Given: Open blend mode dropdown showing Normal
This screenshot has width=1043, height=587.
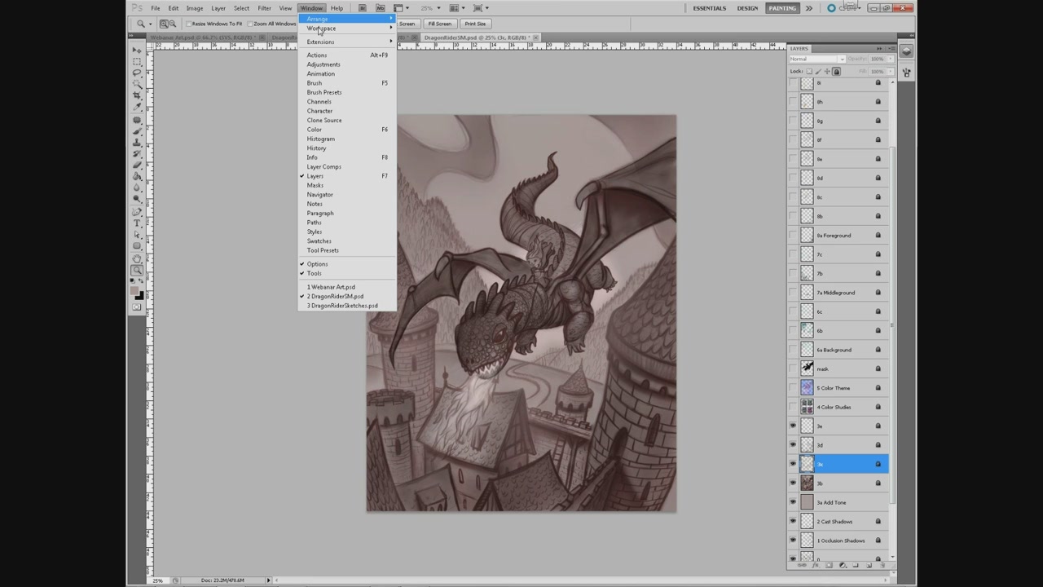Looking at the screenshot, I should tap(817, 59).
